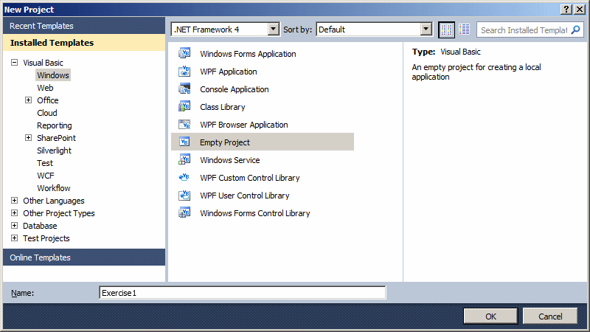Expand the Other Languages node
Screen dimensions: 590x332
[14, 200]
